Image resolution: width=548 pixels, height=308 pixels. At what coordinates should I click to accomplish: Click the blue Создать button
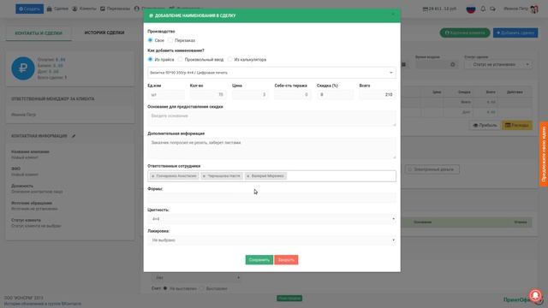(29, 9)
